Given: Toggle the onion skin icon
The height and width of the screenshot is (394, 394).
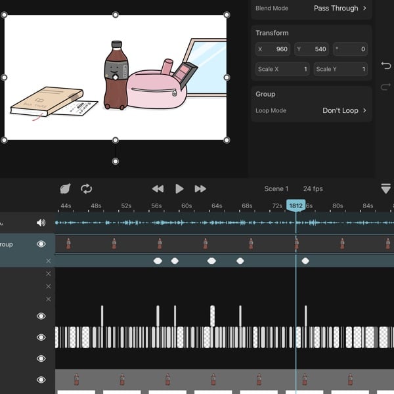Looking at the screenshot, I should pyautogui.click(x=65, y=188).
